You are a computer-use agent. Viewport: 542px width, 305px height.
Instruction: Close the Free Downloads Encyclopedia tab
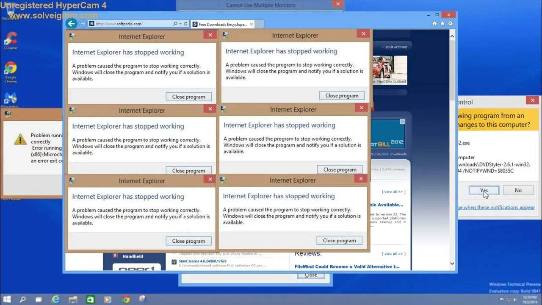(251, 24)
